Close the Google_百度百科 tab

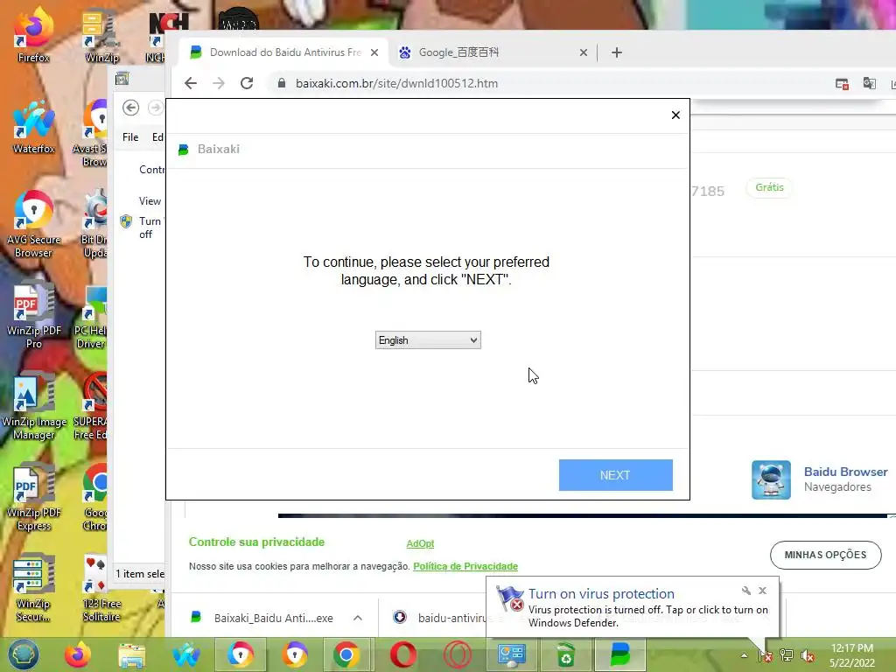(584, 52)
